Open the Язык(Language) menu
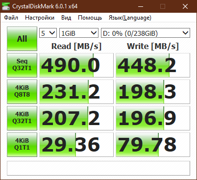 click(130, 18)
